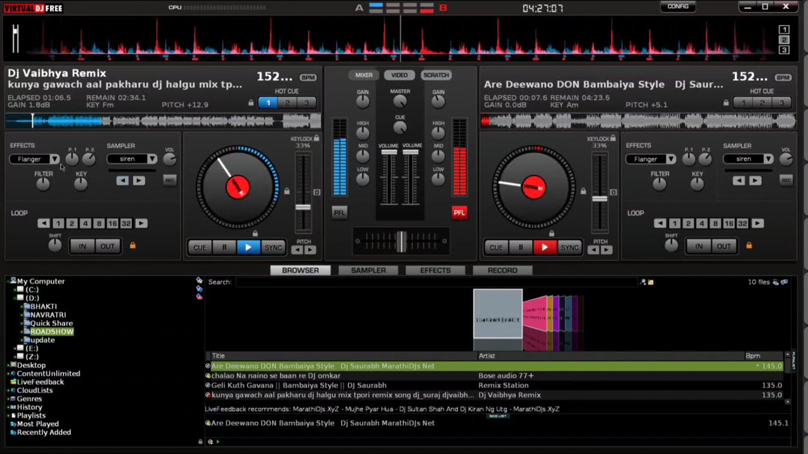Open right deck siren sampler dropdown
This screenshot has height=454, width=808.
click(768, 159)
